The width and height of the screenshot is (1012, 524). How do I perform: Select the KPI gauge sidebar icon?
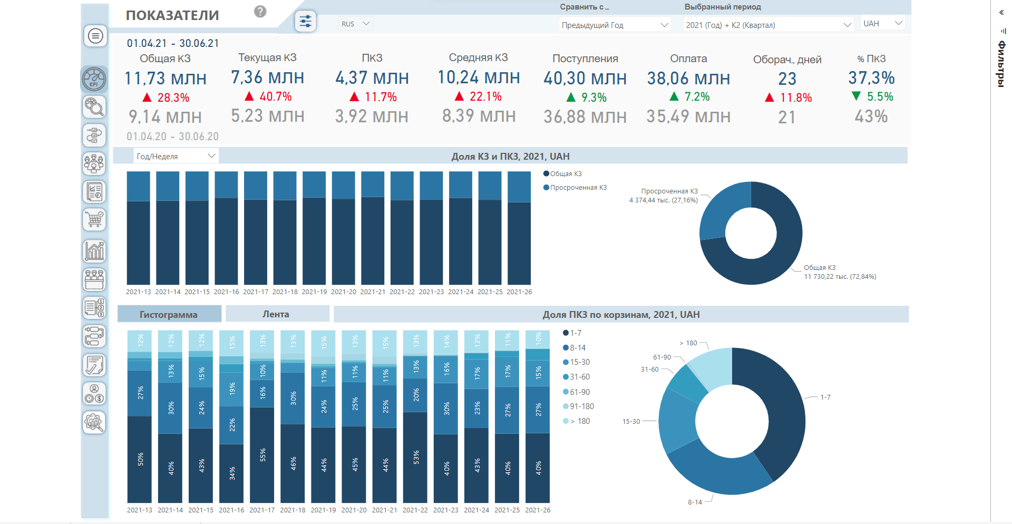[94, 79]
